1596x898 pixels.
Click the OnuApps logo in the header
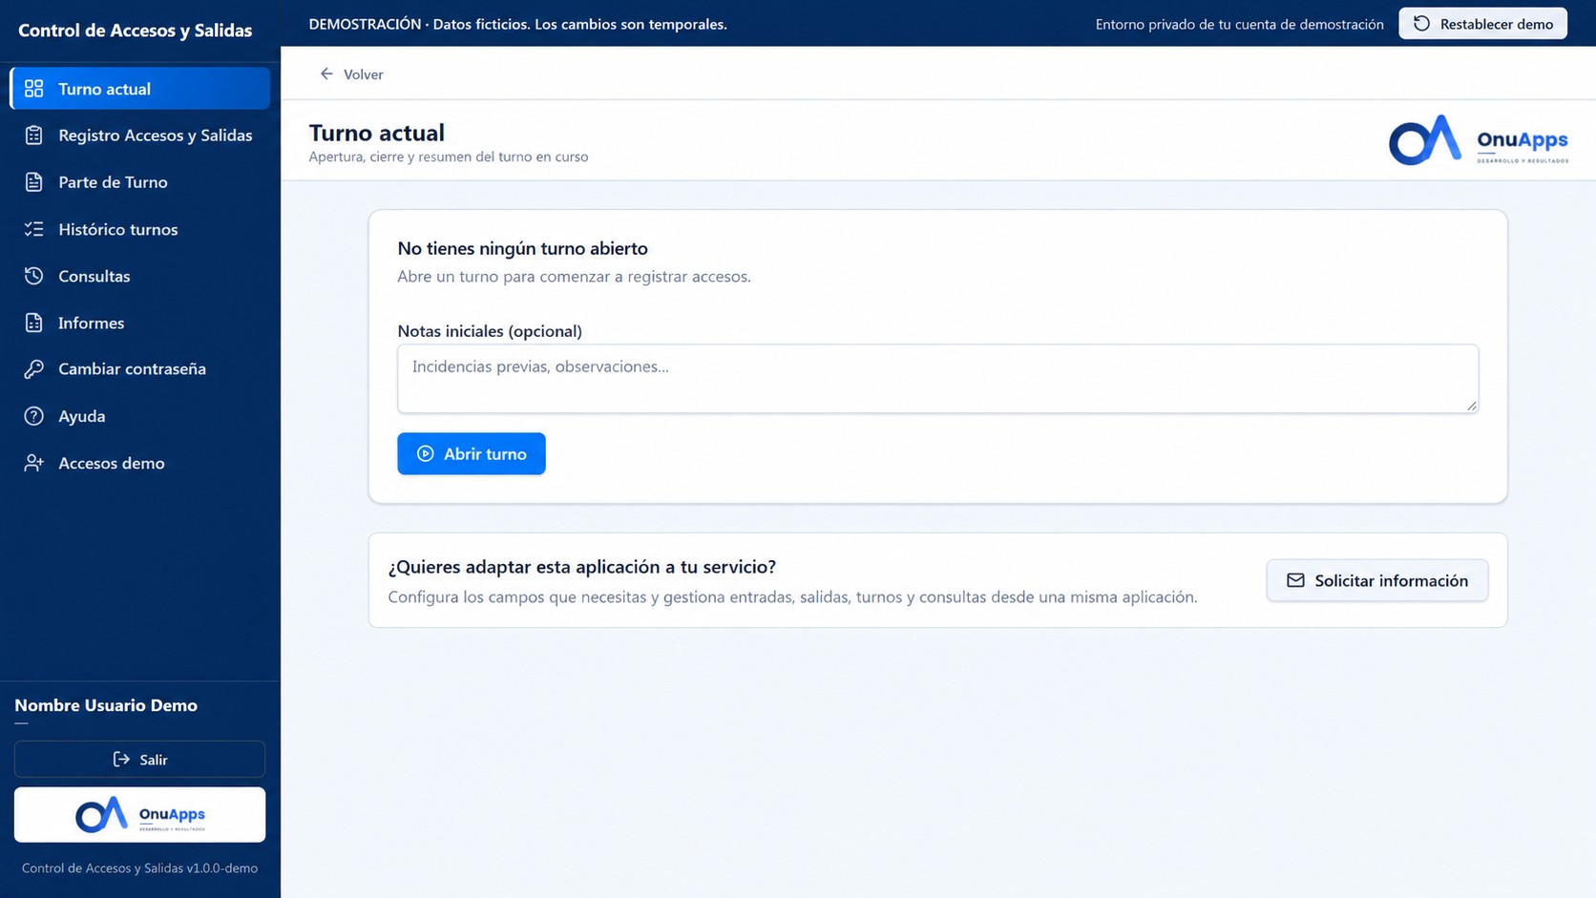[1478, 140]
